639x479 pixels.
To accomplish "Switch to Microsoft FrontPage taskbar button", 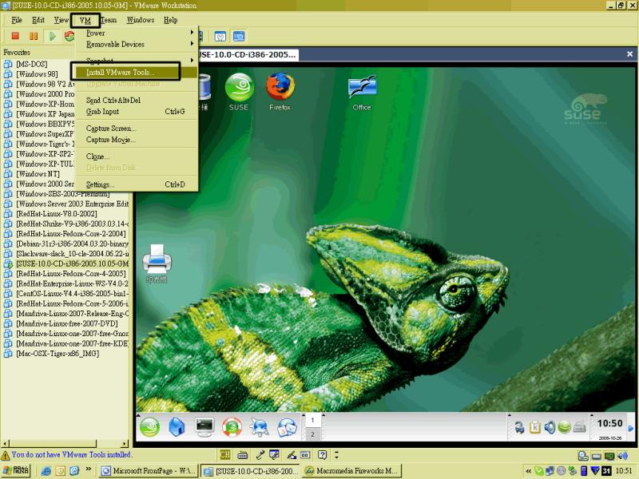I will pyautogui.click(x=149, y=471).
